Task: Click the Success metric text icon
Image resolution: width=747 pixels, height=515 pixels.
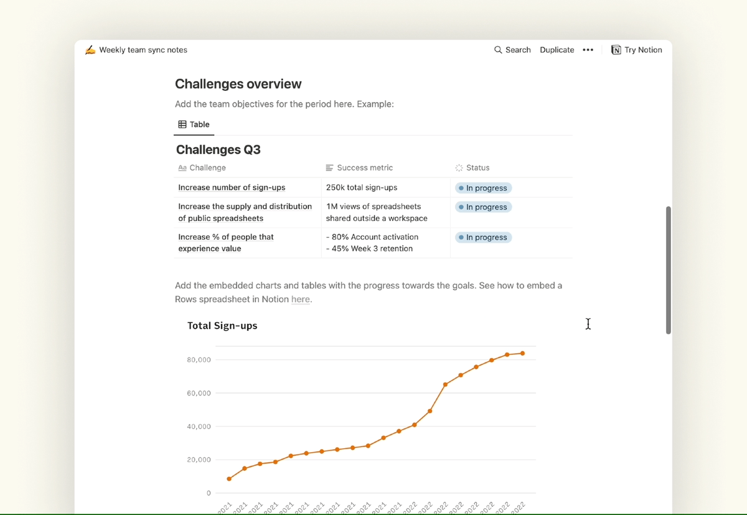Action: [329, 168]
